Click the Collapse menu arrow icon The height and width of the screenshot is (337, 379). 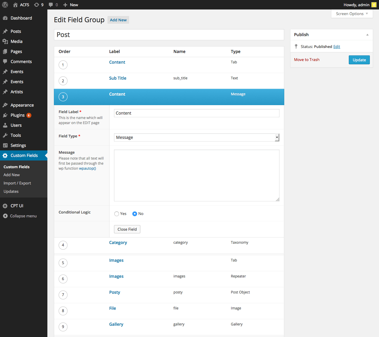5,216
